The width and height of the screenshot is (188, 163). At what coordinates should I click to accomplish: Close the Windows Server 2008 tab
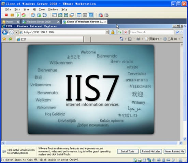pos(58,22)
